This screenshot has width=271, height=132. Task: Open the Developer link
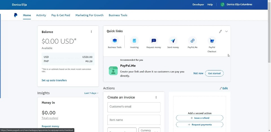198,4
